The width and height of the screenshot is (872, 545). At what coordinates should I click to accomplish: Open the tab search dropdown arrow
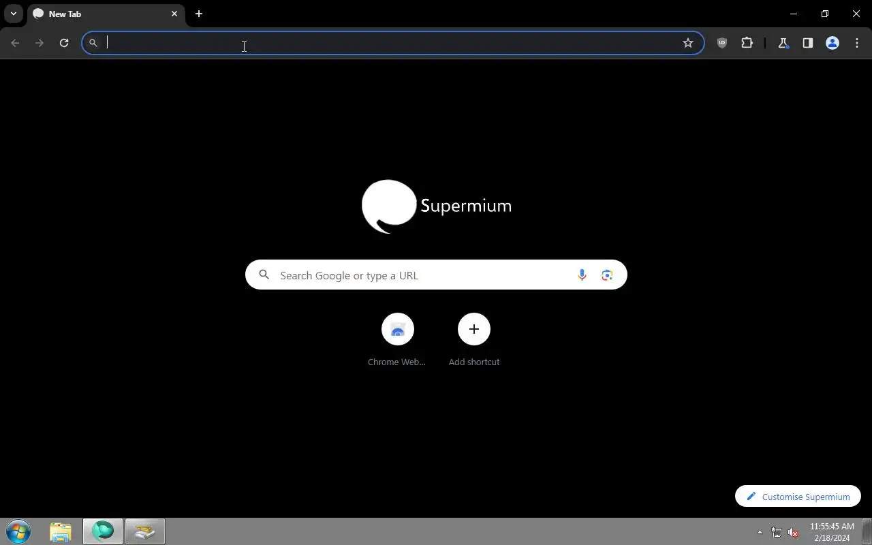pos(13,14)
